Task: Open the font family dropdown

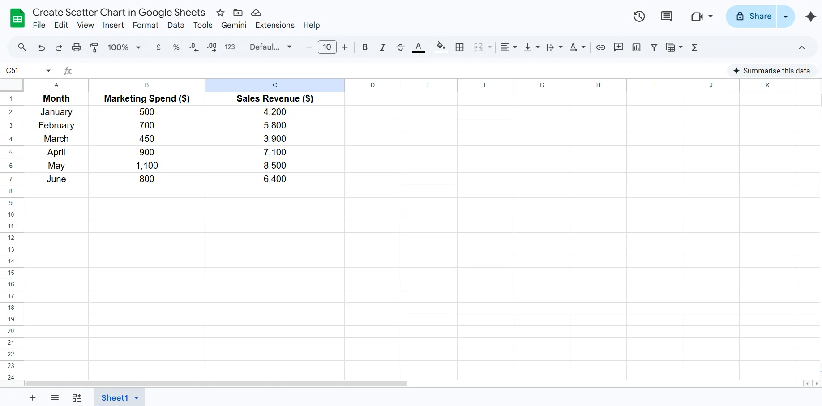Action: tap(270, 47)
